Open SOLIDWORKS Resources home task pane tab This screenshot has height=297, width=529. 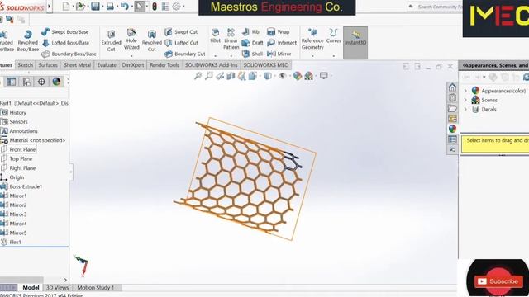[x=452, y=87]
